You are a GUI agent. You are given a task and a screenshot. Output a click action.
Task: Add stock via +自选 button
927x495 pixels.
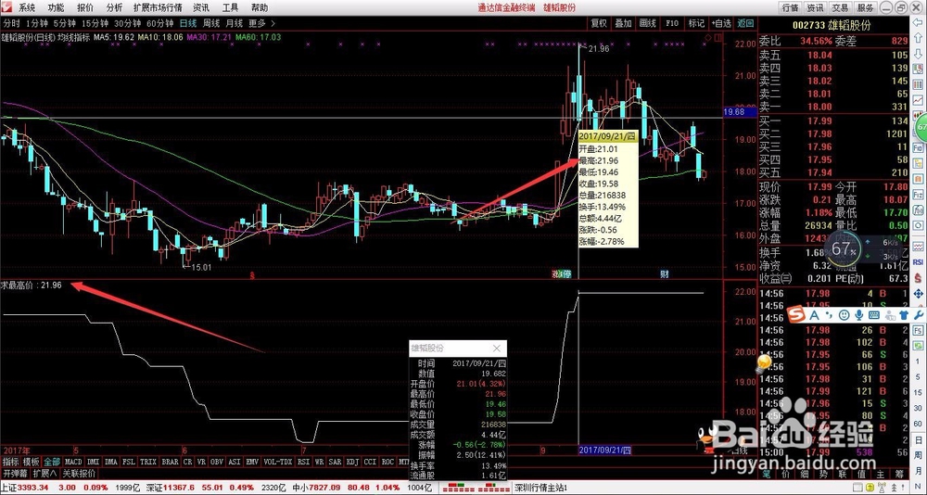pos(721,24)
